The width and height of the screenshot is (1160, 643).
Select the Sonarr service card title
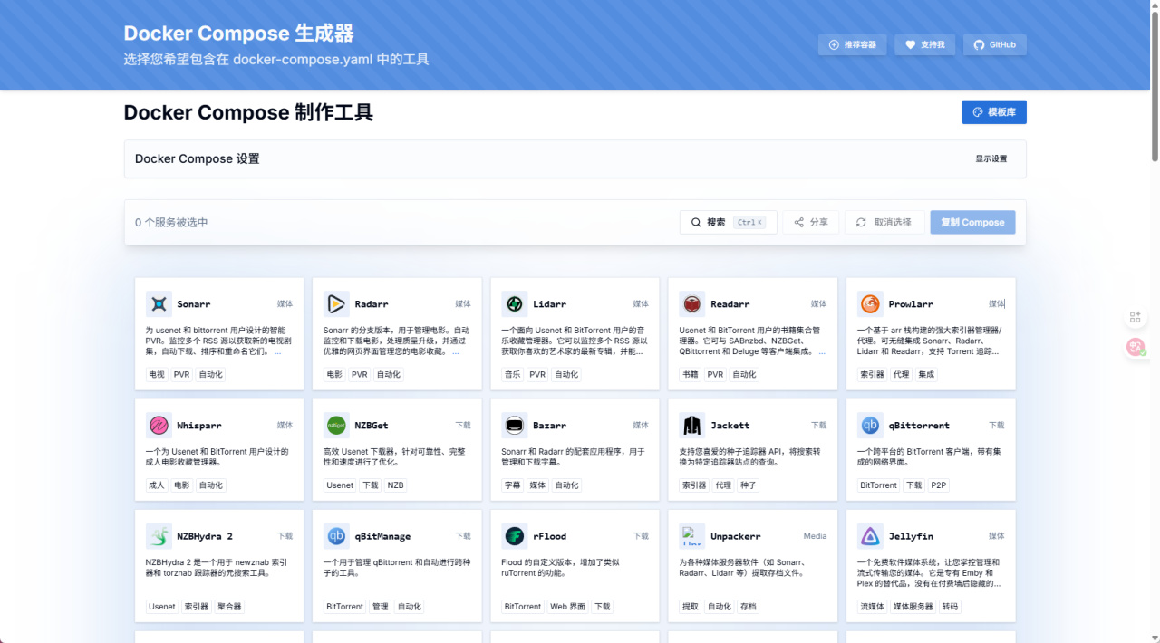tap(194, 304)
